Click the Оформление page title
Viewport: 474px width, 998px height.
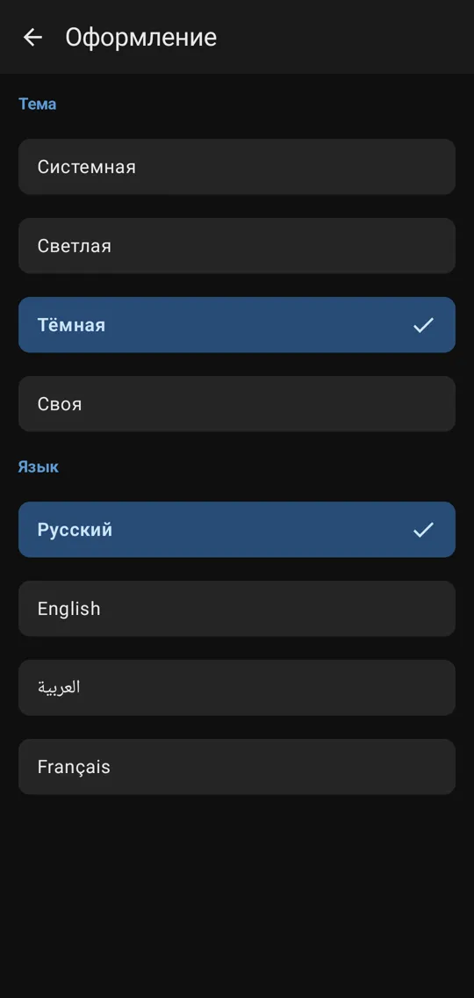[140, 38]
